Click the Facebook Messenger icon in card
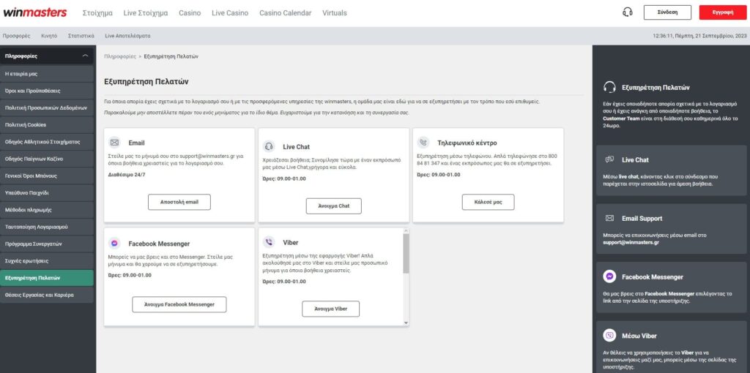The height and width of the screenshot is (373, 750). tap(114, 243)
